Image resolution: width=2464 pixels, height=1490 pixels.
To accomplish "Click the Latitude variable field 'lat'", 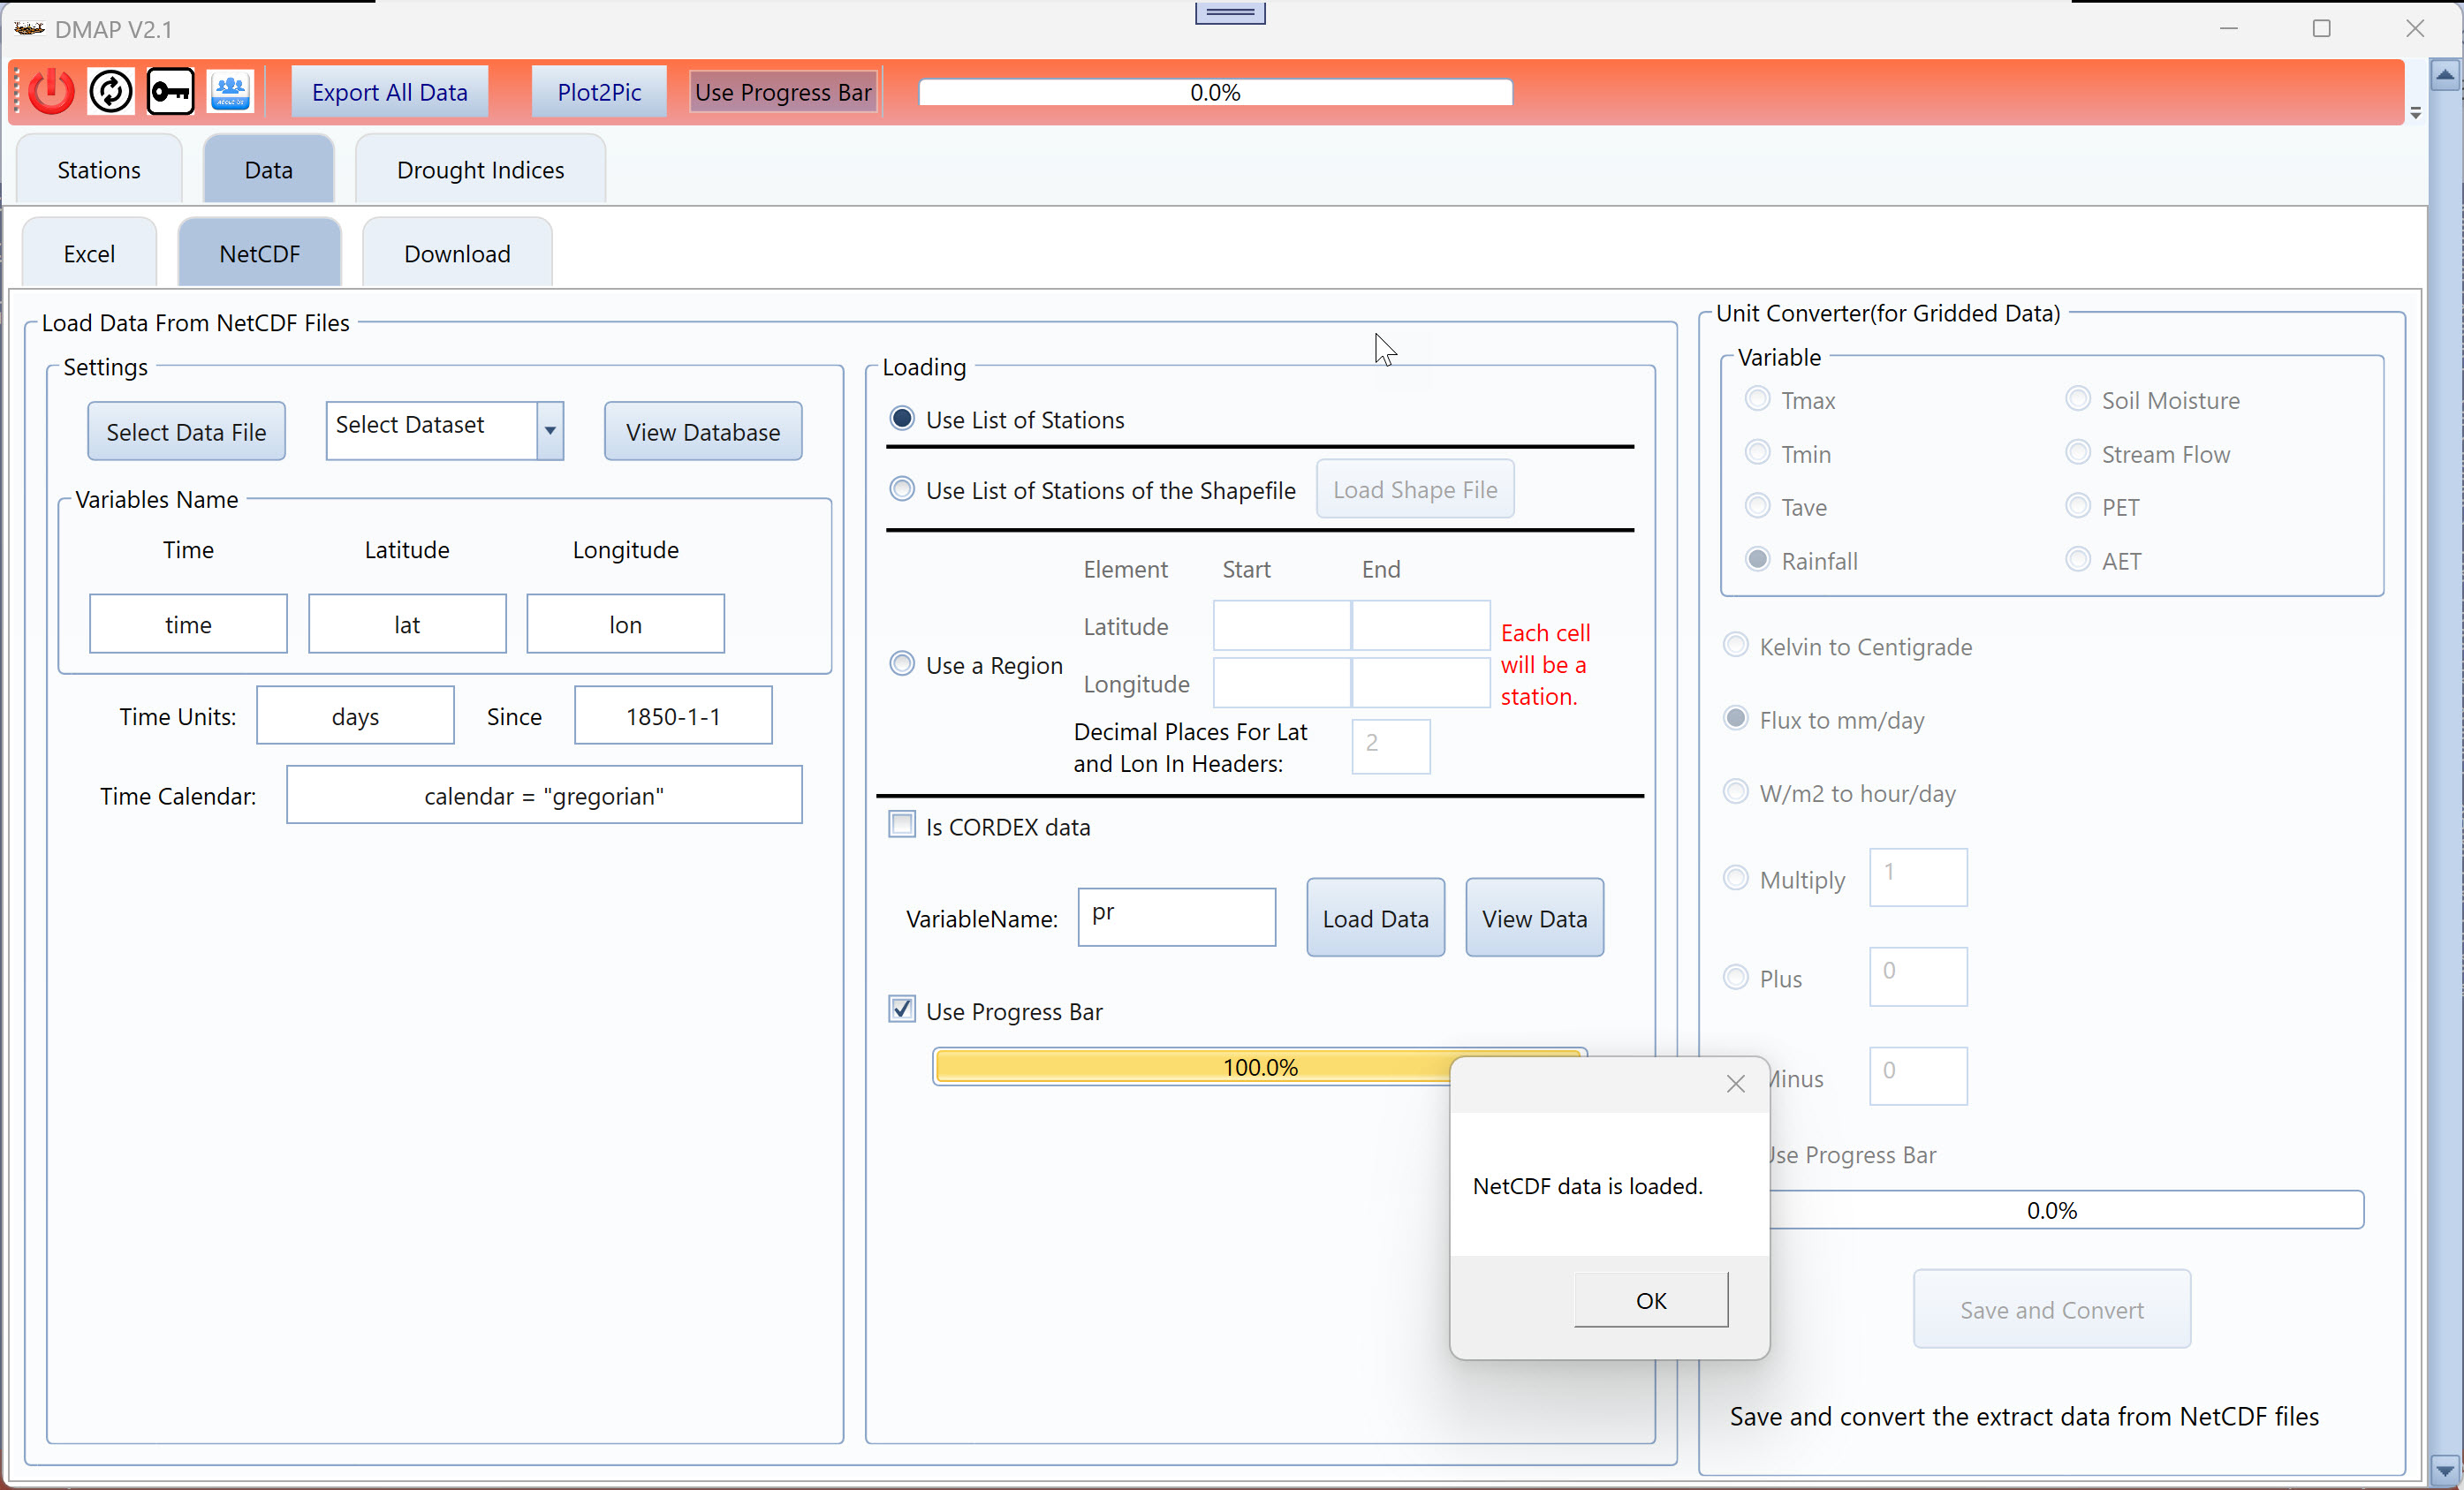I will coord(407,624).
